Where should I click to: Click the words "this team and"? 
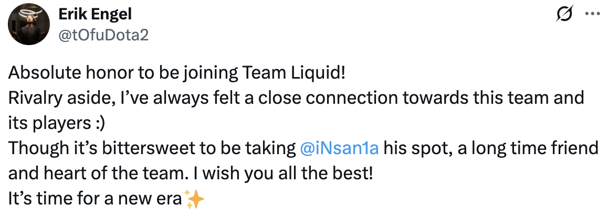pyautogui.click(x=534, y=98)
